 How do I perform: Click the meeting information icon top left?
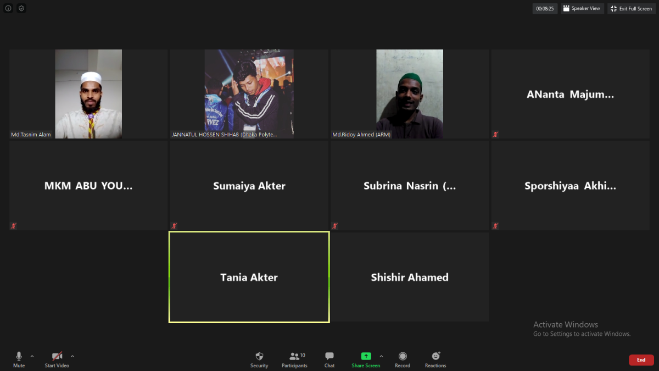coord(8,8)
